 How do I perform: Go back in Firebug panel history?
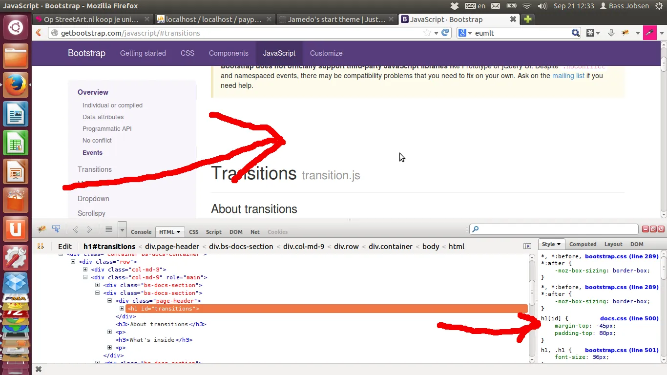click(x=75, y=229)
